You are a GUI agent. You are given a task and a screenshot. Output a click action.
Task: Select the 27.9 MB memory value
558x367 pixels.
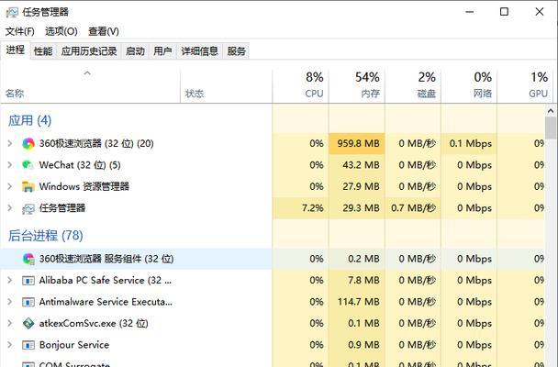(361, 186)
